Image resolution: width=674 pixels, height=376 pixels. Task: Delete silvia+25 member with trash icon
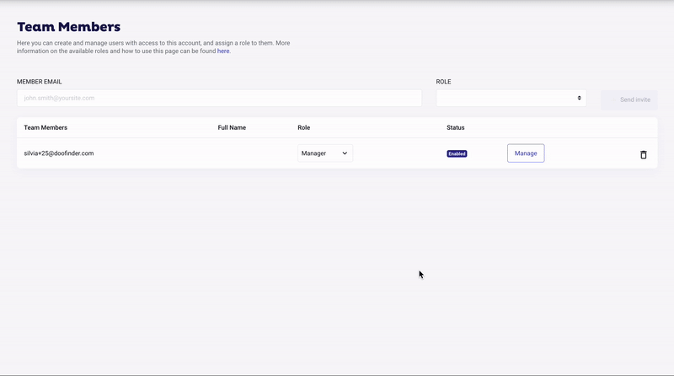643,154
